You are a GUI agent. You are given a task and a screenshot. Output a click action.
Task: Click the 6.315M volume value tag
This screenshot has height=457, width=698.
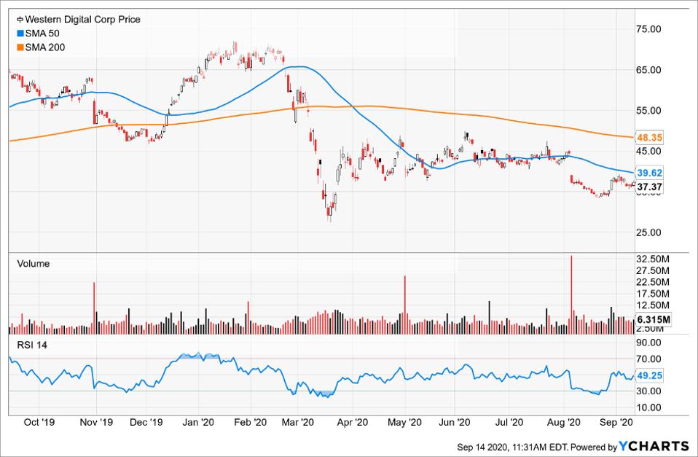[x=653, y=319]
